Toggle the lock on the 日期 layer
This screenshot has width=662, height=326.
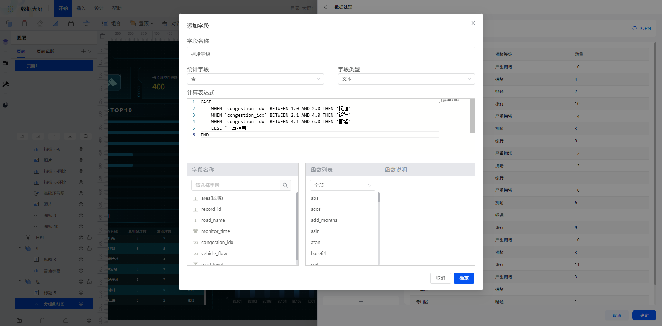[x=89, y=237]
